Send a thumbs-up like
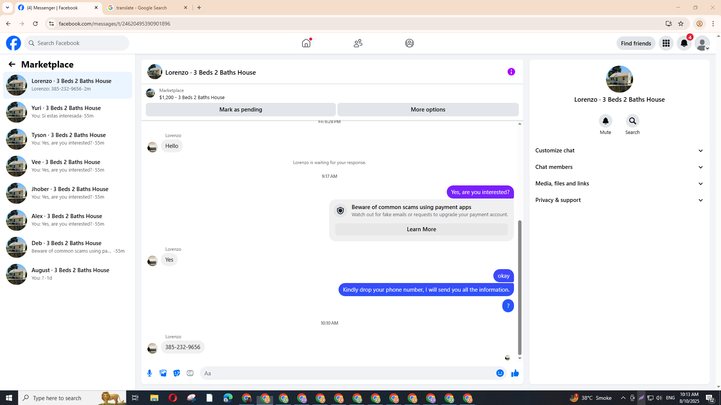 515,373
